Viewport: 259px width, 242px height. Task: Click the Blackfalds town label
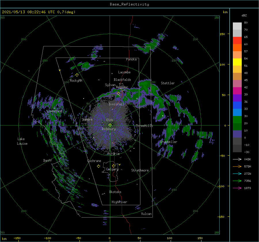point(122,80)
